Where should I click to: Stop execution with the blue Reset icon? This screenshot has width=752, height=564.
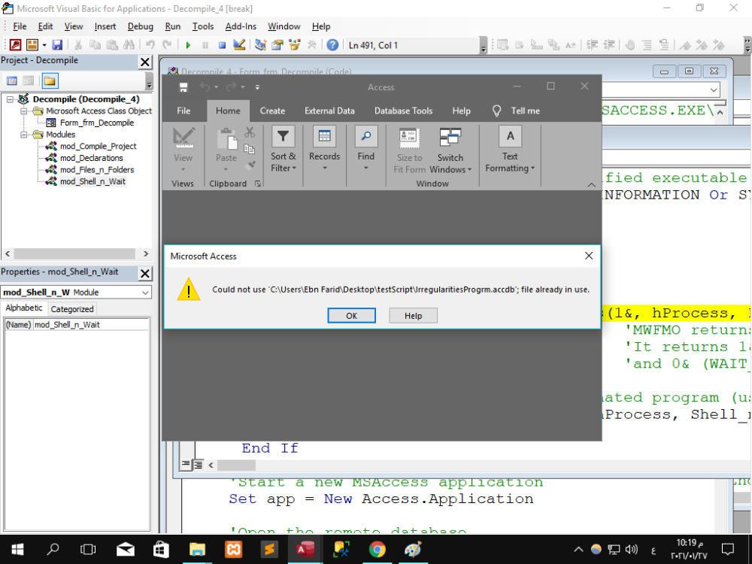click(x=222, y=45)
